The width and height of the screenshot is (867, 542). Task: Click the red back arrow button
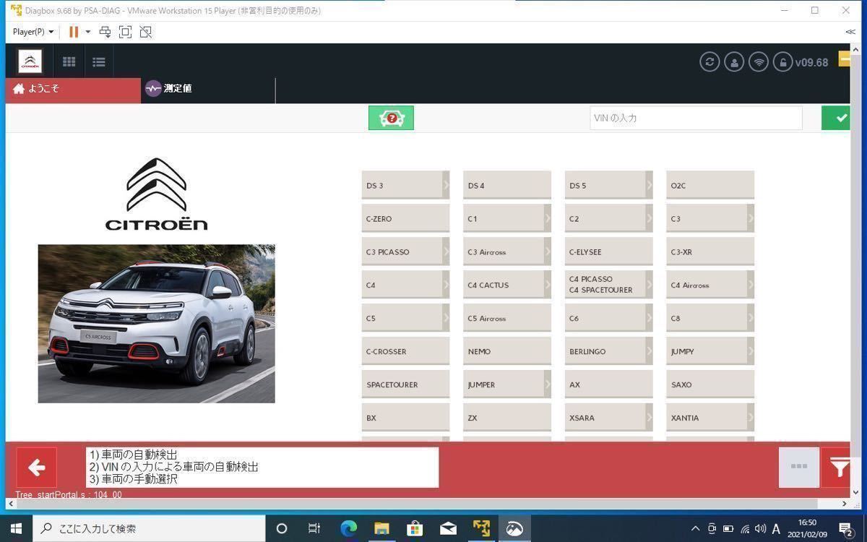[x=37, y=468]
